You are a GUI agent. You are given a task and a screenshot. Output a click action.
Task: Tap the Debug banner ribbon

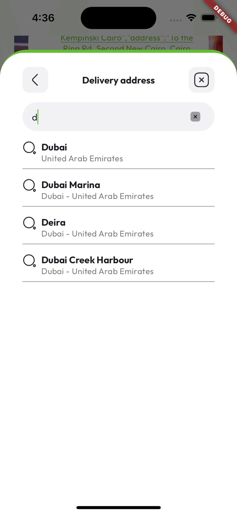(x=222, y=14)
